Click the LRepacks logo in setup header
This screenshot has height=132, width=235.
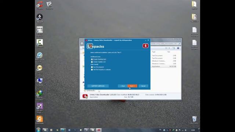tap(95, 46)
